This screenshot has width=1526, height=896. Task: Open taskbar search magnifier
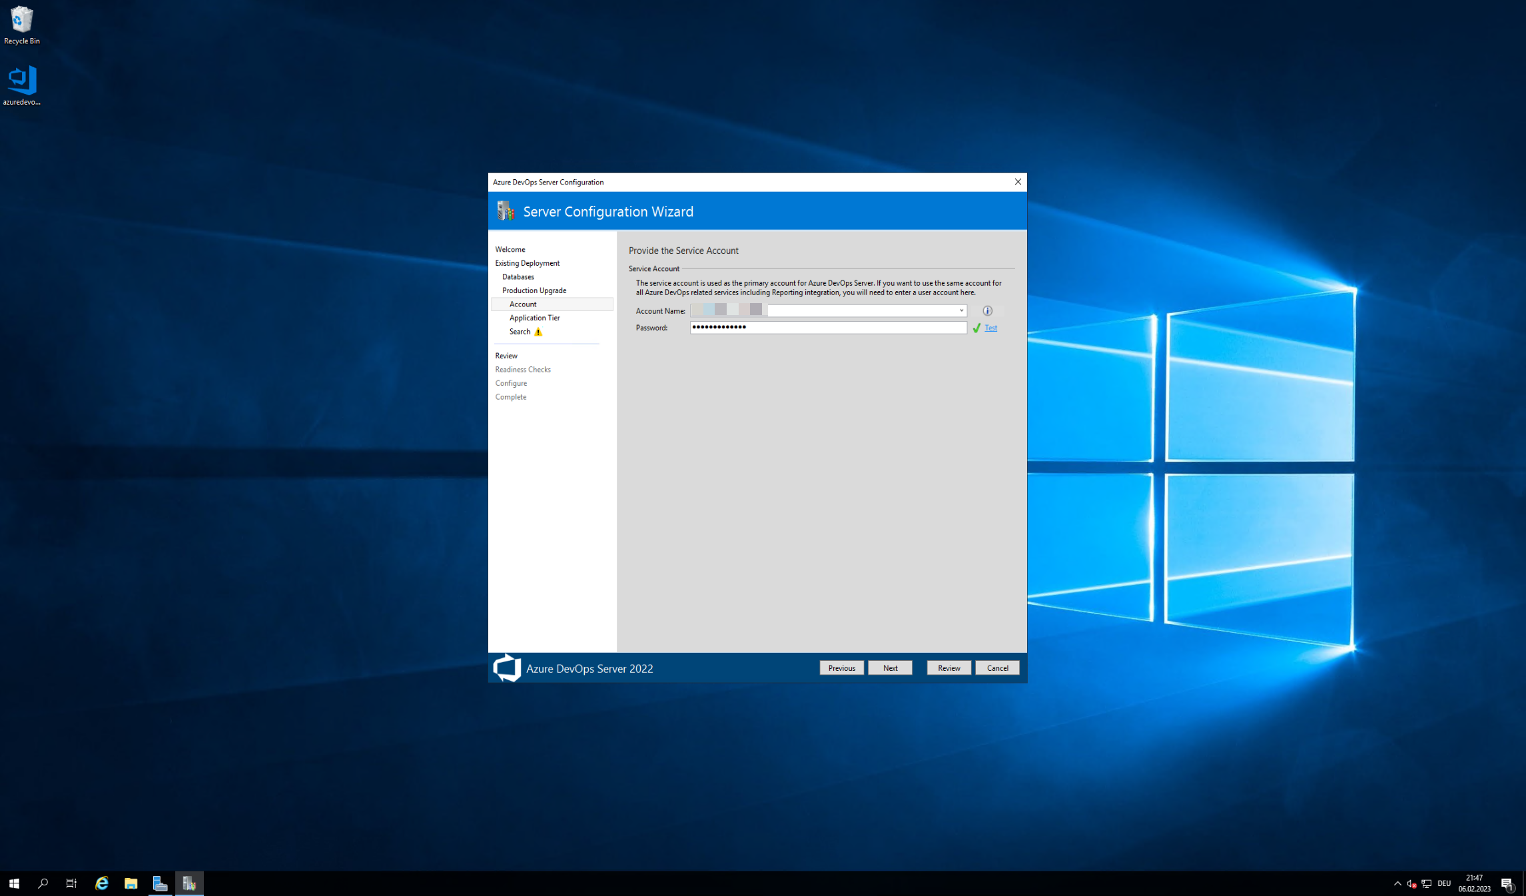43,883
